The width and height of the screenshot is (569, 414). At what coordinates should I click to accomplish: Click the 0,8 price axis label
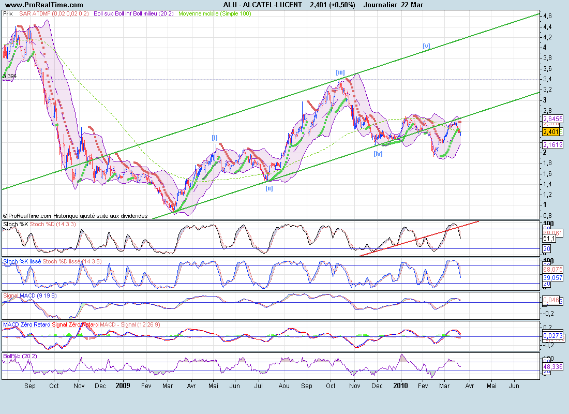pos(547,216)
